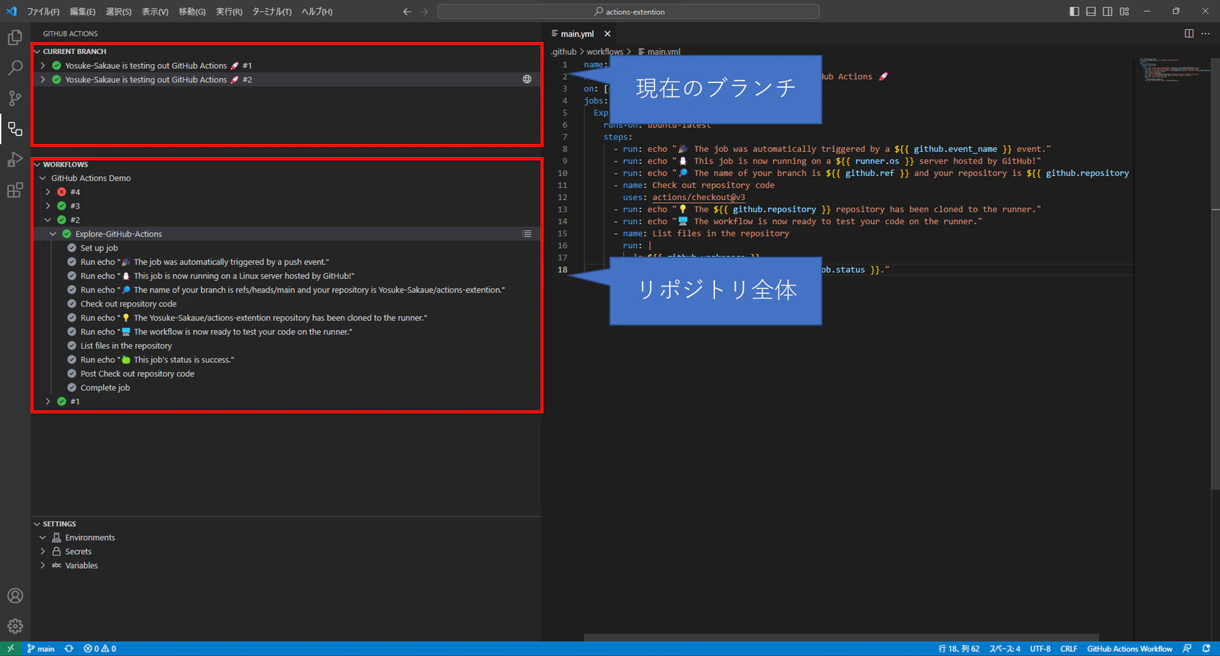Screen dimensions: 1220x656
Task: Click the horizontal scrollbar of editor
Action: pyautogui.click(x=841, y=637)
